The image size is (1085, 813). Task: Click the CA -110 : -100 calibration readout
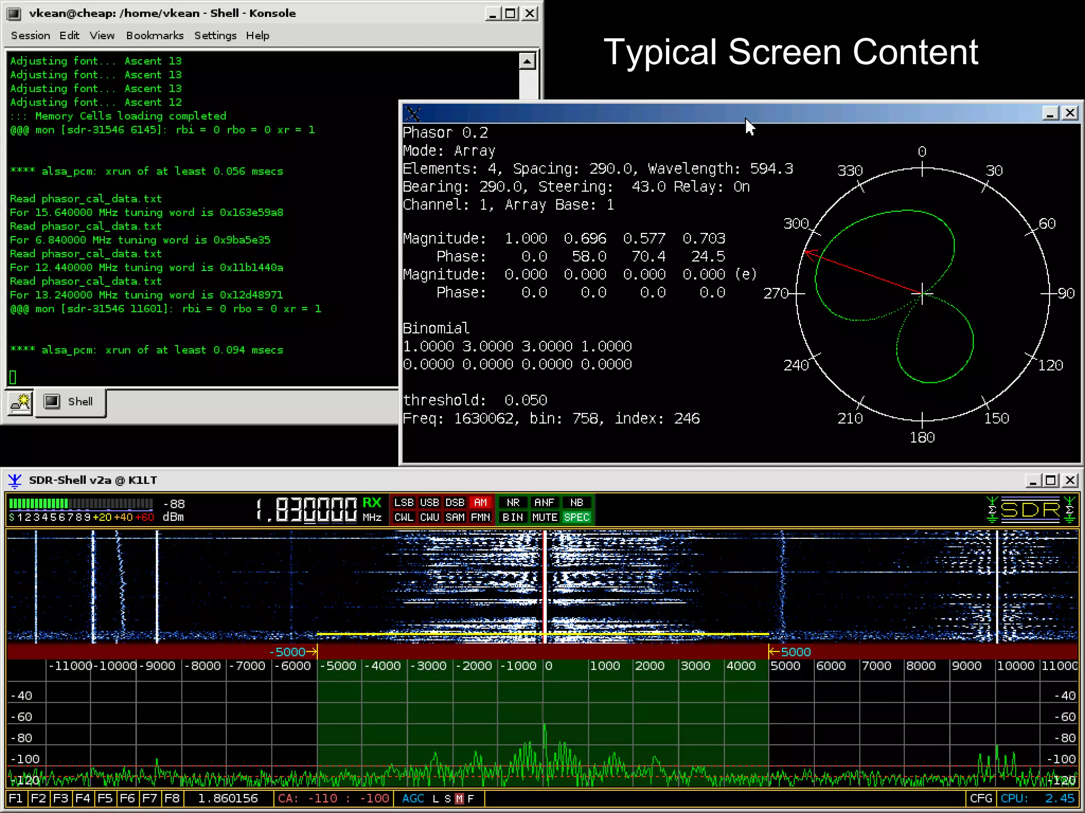click(x=334, y=798)
